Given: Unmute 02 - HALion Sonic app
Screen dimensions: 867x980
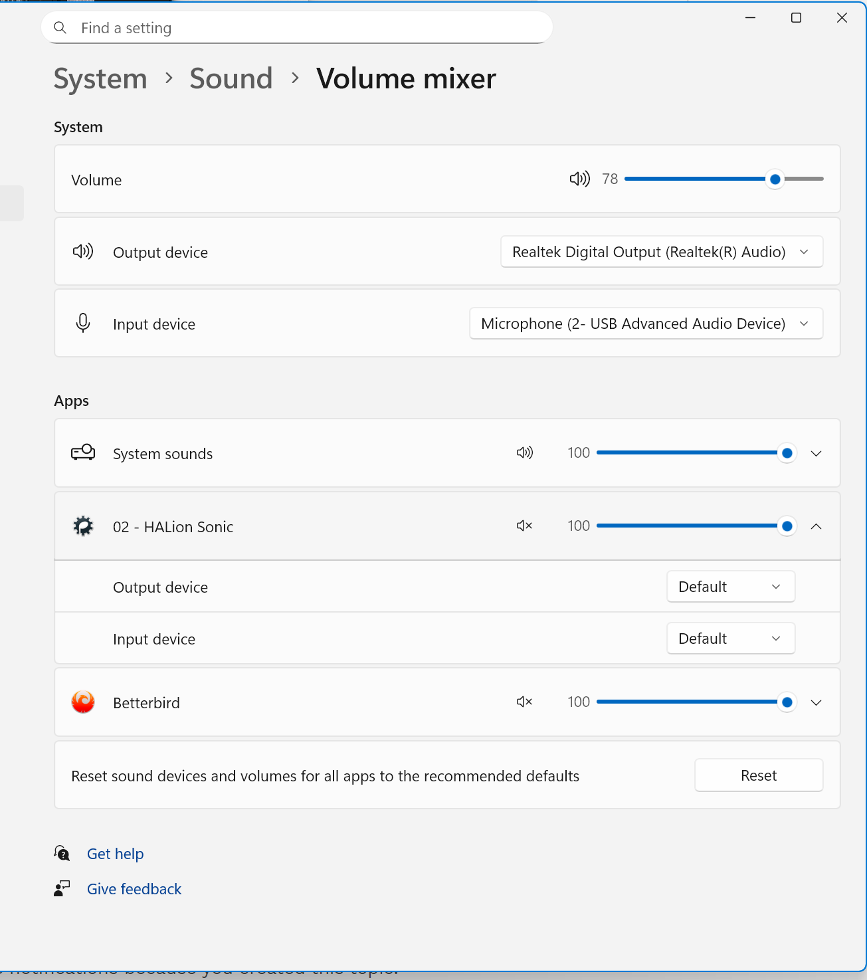Looking at the screenshot, I should pyautogui.click(x=524, y=526).
